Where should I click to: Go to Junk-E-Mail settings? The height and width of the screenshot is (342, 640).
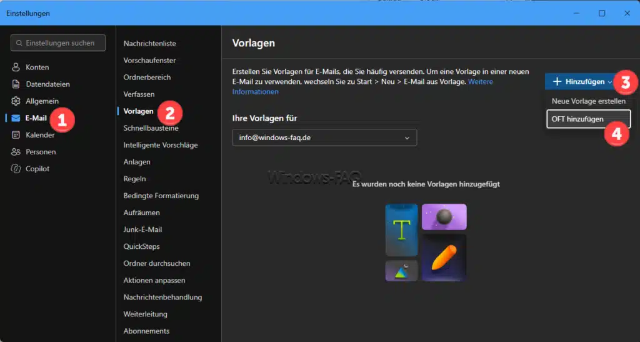(142, 229)
